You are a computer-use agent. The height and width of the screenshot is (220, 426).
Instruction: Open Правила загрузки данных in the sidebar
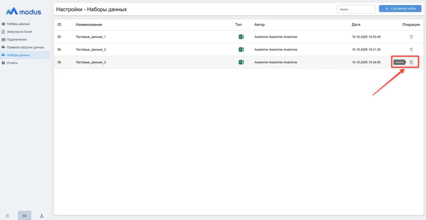point(25,48)
